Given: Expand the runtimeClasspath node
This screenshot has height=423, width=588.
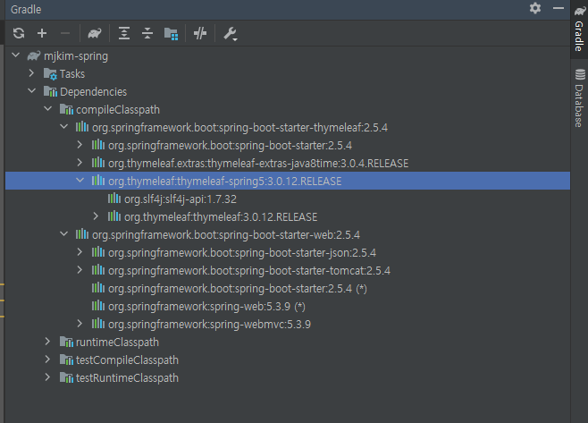Looking at the screenshot, I should point(47,342).
